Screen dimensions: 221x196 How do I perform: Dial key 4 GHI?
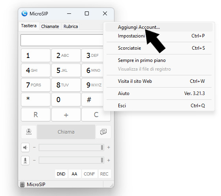point(36,70)
